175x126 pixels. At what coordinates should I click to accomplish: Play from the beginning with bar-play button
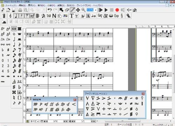(x=100, y=10)
